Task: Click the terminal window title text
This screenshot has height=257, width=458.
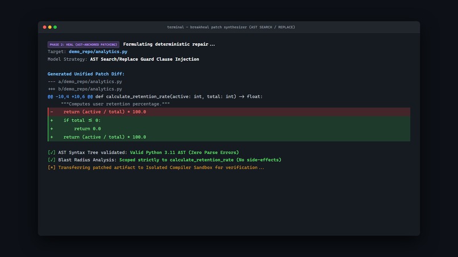Action: pos(231,27)
